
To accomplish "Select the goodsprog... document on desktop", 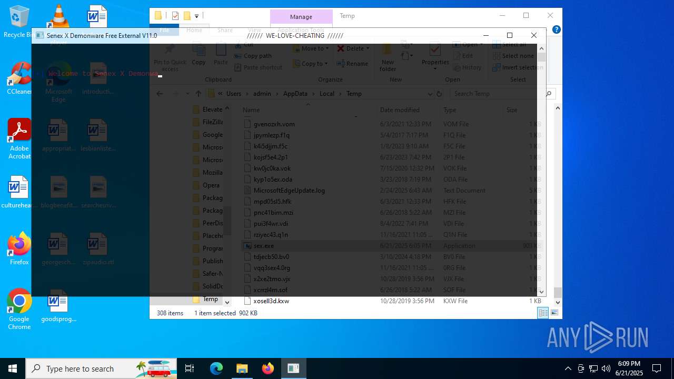I will [58, 306].
